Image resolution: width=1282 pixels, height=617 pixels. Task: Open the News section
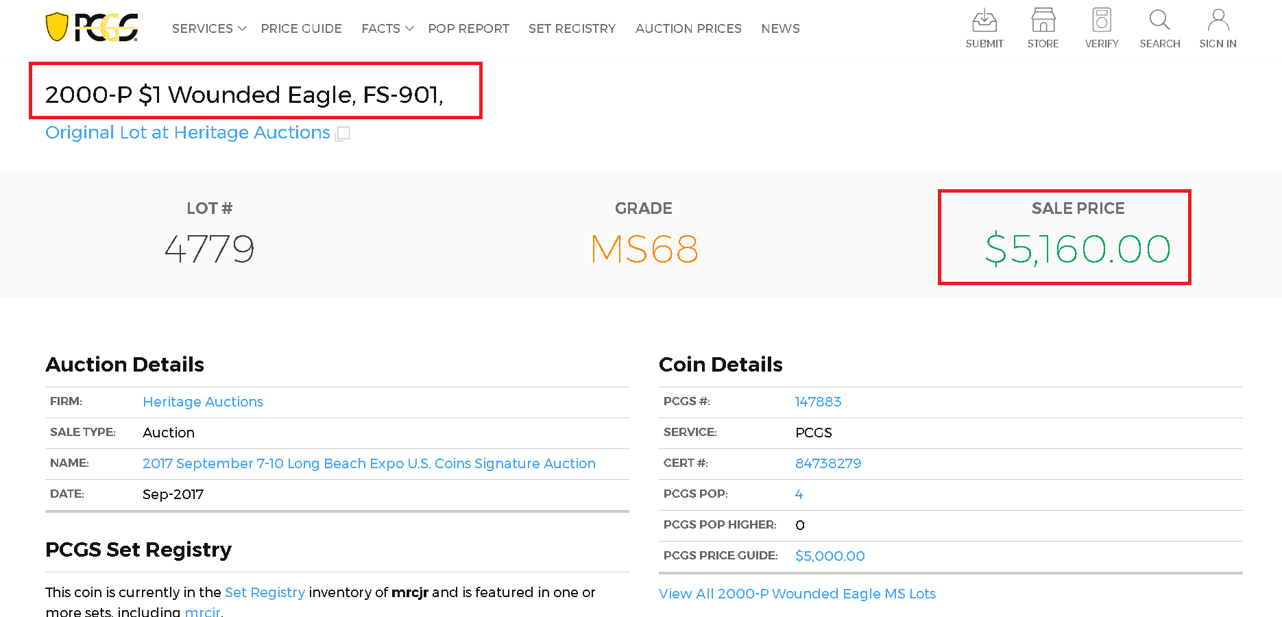(780, 29)
